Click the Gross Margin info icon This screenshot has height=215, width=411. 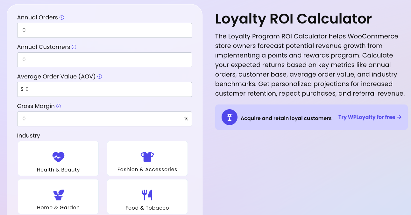point(58,106)
